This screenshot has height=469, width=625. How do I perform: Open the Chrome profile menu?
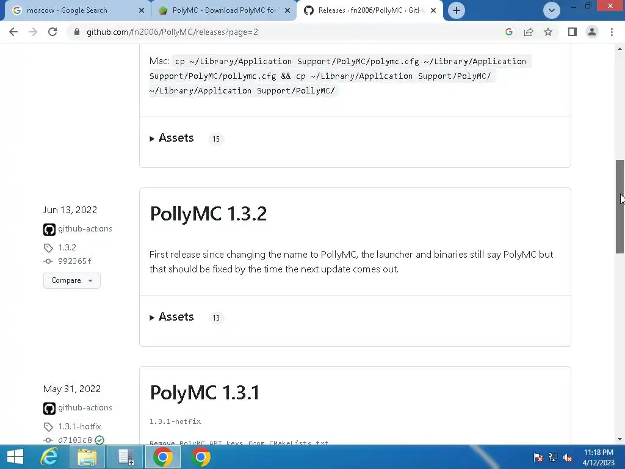(x=592, y=32)
